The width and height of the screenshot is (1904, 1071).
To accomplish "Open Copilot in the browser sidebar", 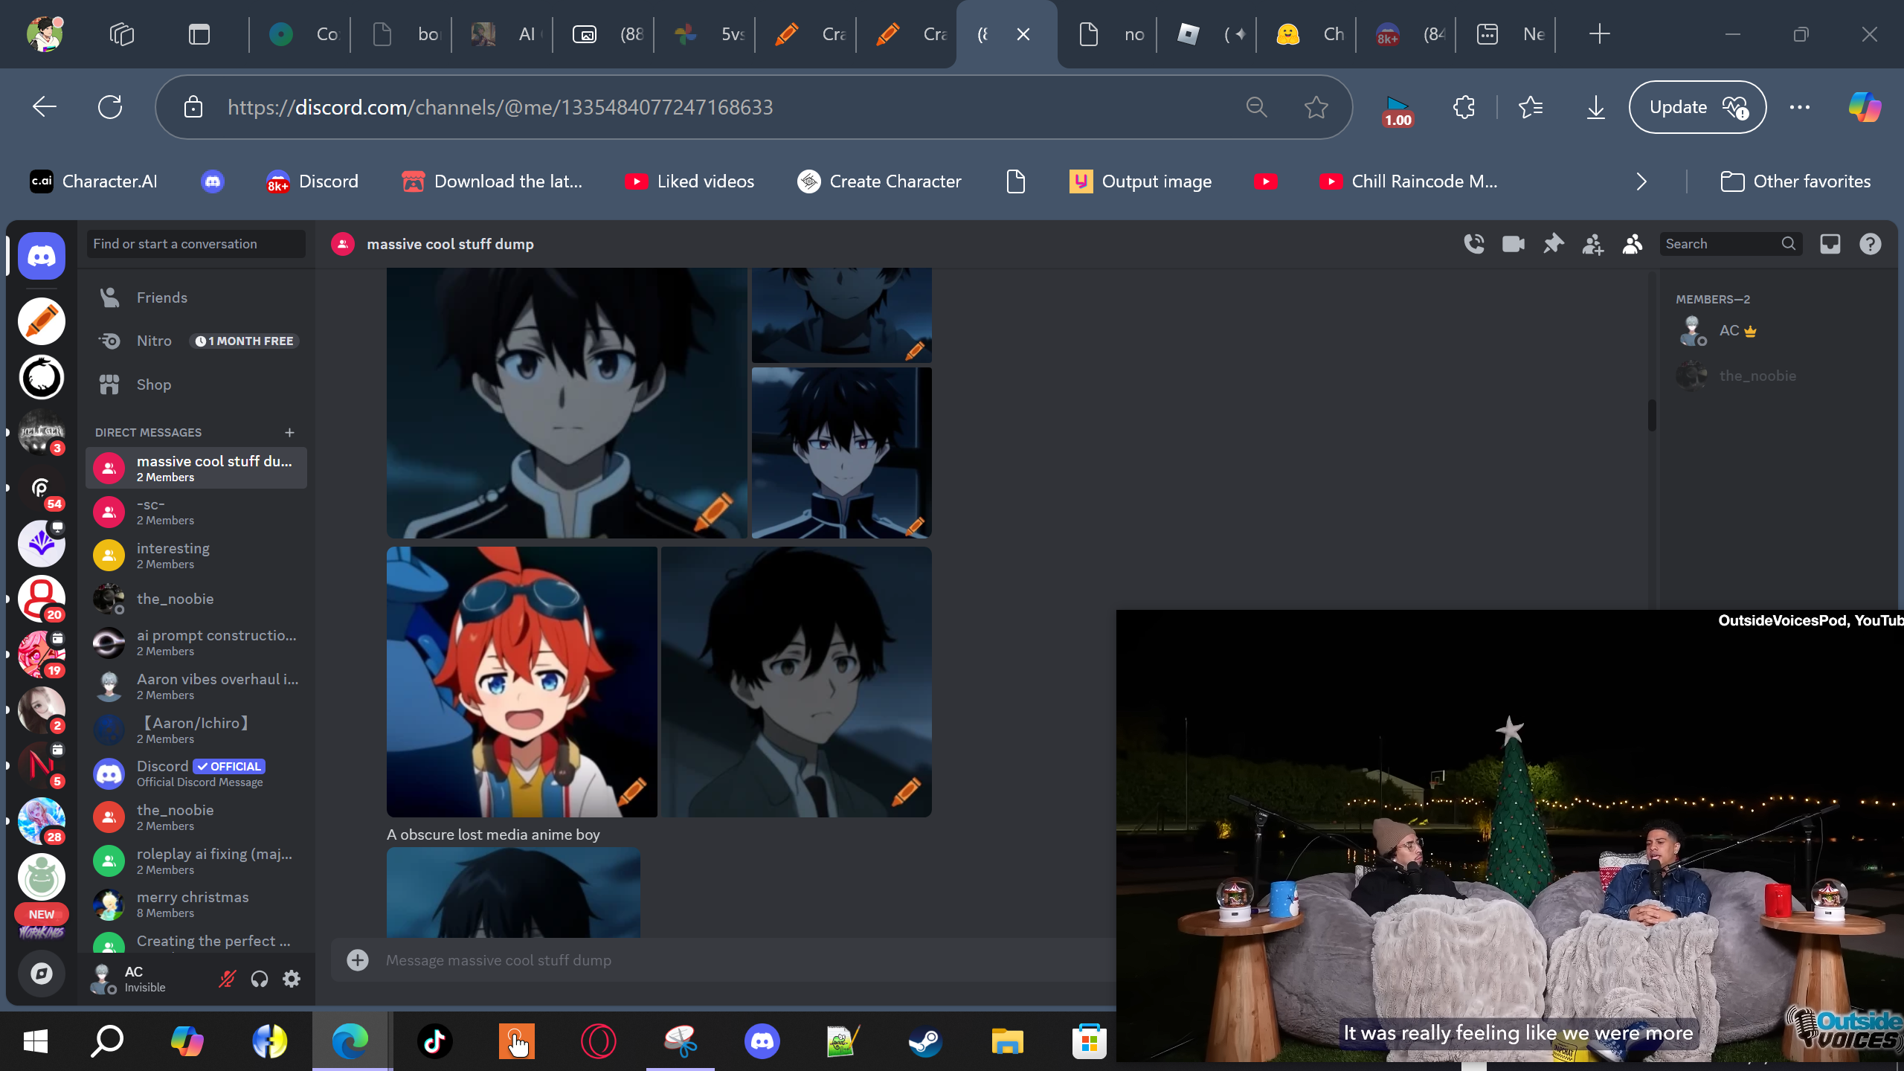I will [1865, 107].
